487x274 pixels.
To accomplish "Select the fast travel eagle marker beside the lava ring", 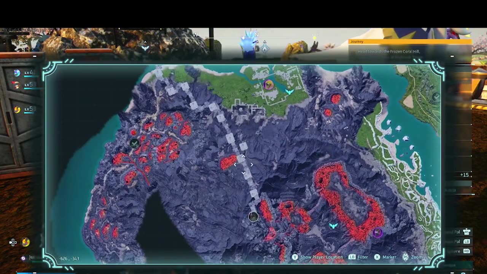I will pyautogui.click(x=333, y=226).
